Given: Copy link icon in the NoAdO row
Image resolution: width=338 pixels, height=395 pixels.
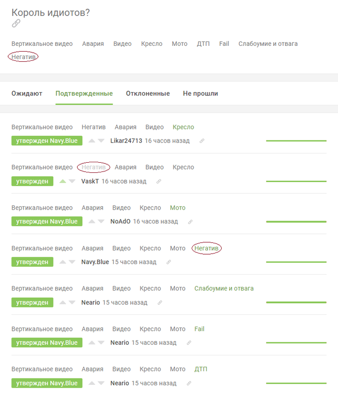Looking at the screenshot, I should click(190, 222).
